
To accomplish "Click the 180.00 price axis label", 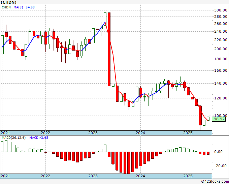I will 221,59.
